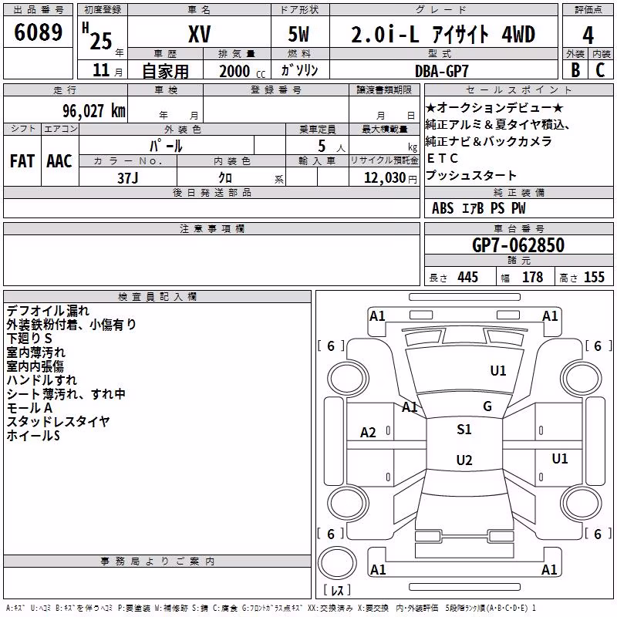Click the chassis number GP7-062850

[x=518, y=245]
